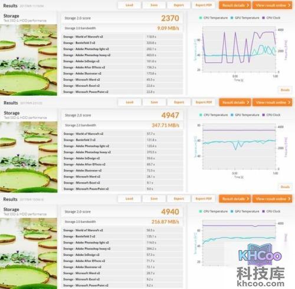Toggle GPU Temperature legend in the 4940 result chart
This screenshot has width=295, height=289.
tap(245, 212)
